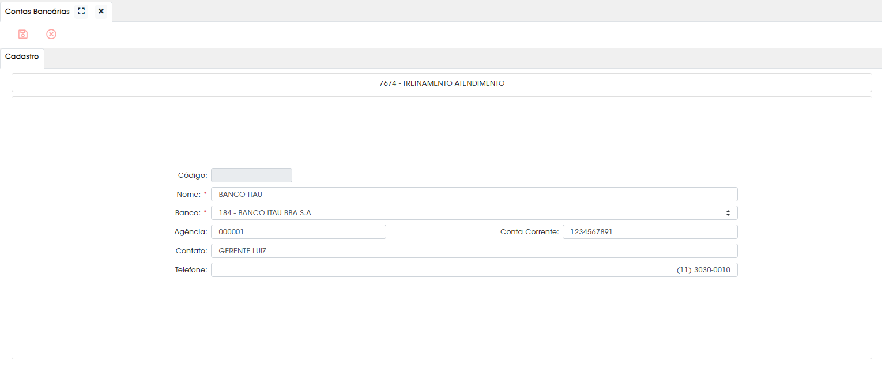Screen dimensions: 882x365
Task: Switch to the Cadastro tab
Action: tap(22, 57)
